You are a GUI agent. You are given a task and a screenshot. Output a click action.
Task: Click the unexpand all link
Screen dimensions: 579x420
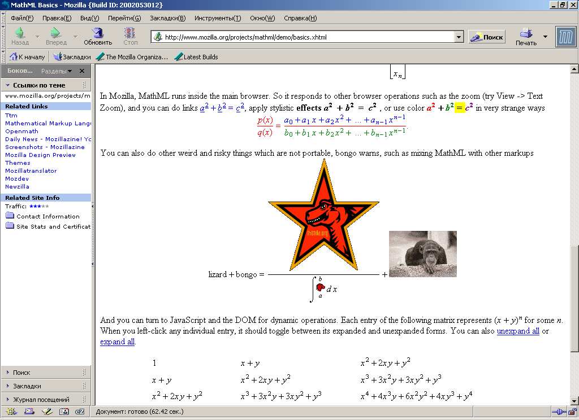518,331
